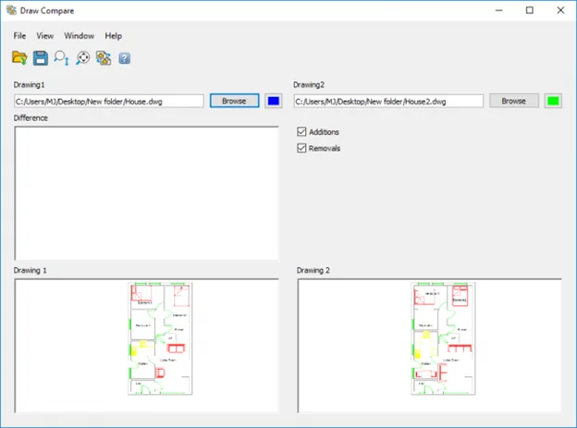Select the zoom magnifier tool icon
Image resolution: width=577 pixels, height=428 pixels.
click(61, 58)
